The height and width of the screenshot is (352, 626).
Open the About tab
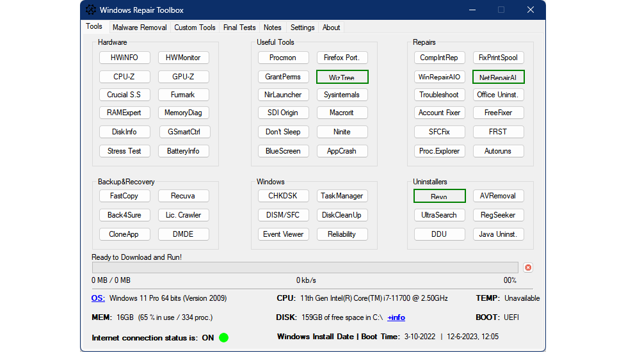(331, 27)
